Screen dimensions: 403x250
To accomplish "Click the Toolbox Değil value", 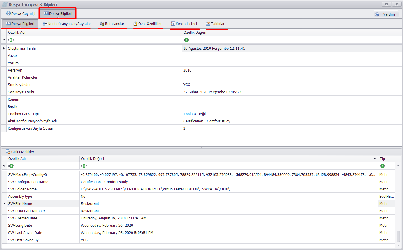I will point(194,114).
